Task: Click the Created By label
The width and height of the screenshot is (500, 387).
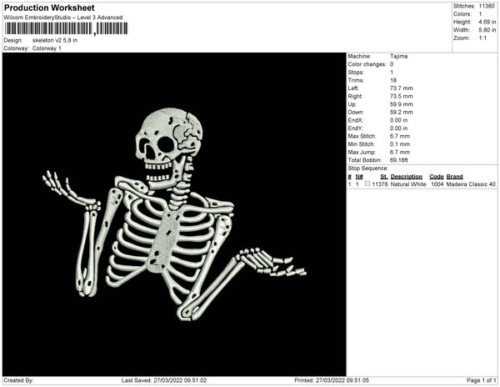Action: click(x=18, y=380)
